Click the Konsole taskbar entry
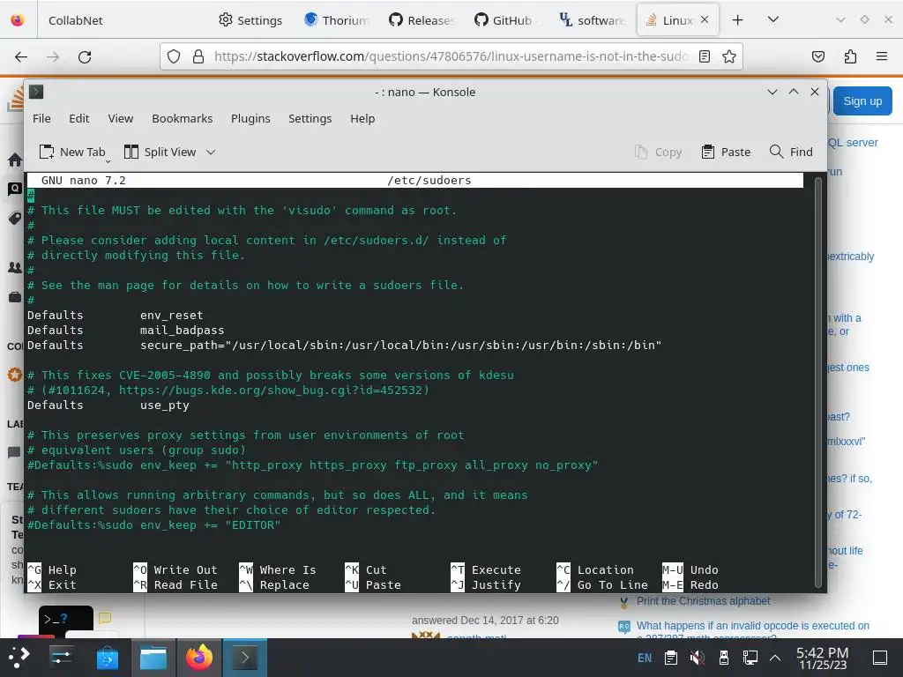The width and height of the screenshot is (903, 677). click(x=245, y=658)
